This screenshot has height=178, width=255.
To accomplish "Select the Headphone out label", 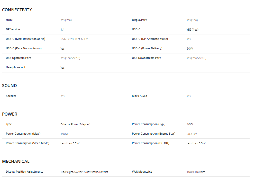I will click(16, 68).
